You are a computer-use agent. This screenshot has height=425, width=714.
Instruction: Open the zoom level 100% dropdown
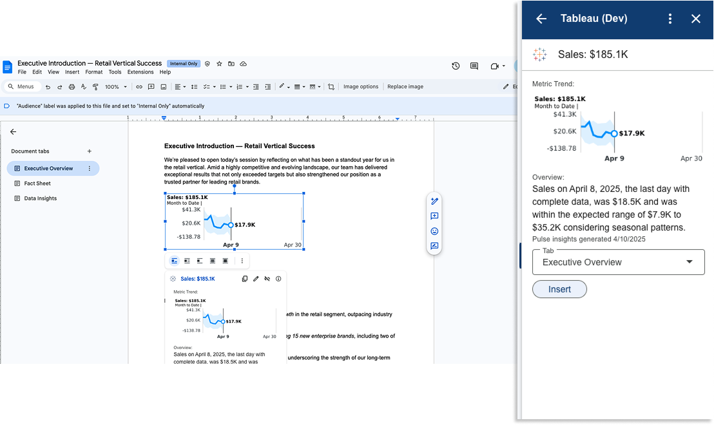[x=115, y=87]
